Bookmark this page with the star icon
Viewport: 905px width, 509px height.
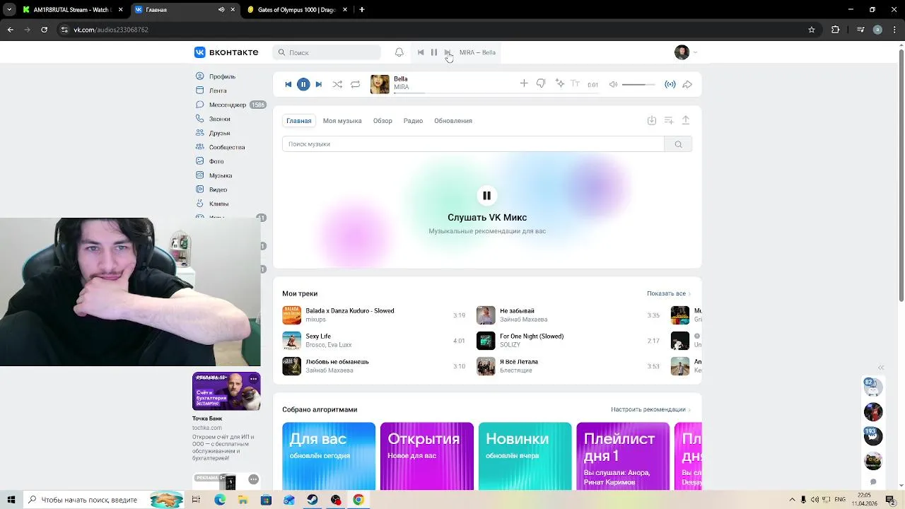click(x=812, y=30)
